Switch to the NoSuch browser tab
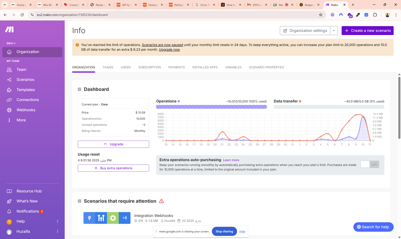The image size is (401, 239). pos(179,5)
